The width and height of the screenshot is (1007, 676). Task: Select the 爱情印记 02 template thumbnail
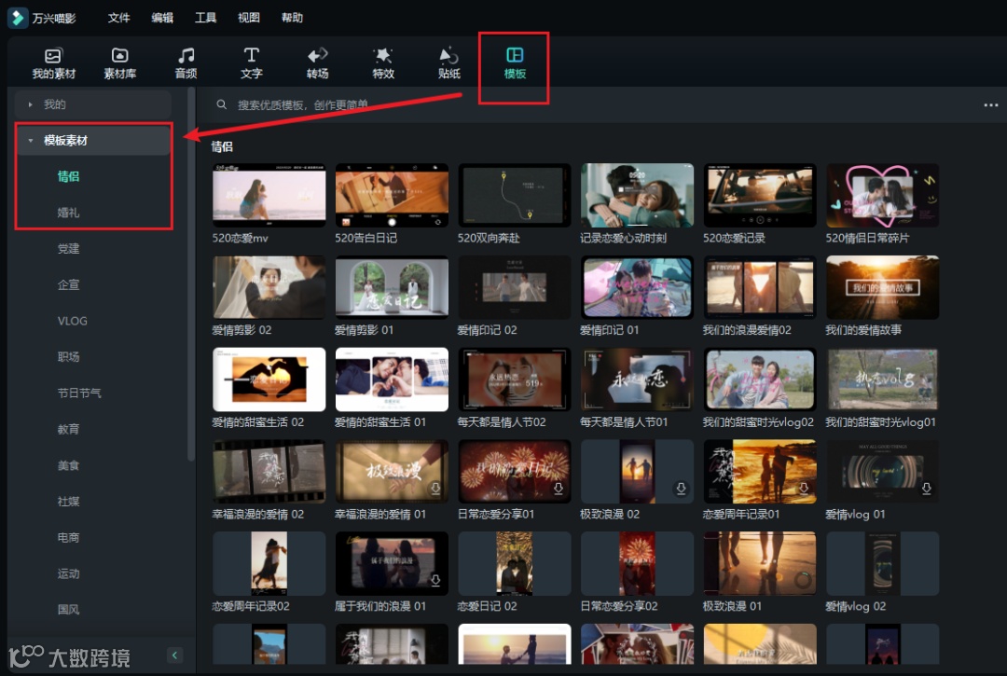515,287
